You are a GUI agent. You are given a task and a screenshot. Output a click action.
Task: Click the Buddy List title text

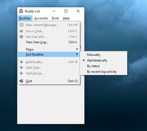[x=32, y=11]
